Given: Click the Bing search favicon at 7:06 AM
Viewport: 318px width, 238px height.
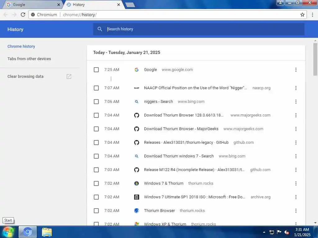Looking at the screenshot, I should [137, 102].
